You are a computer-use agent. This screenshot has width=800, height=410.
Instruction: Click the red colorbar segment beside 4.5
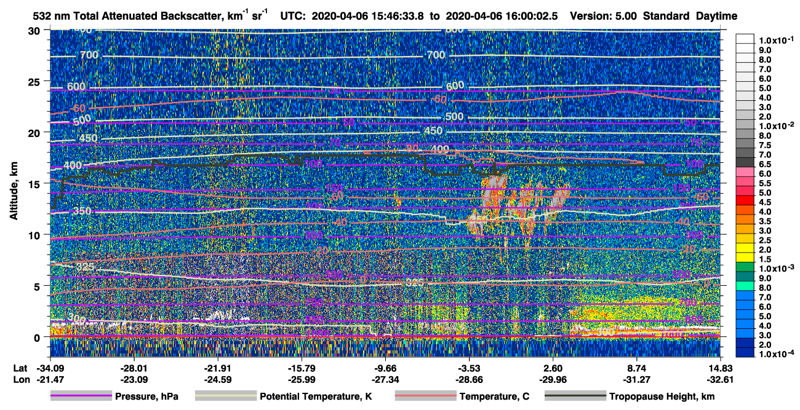pyautogui.click(x=745, y=200)
